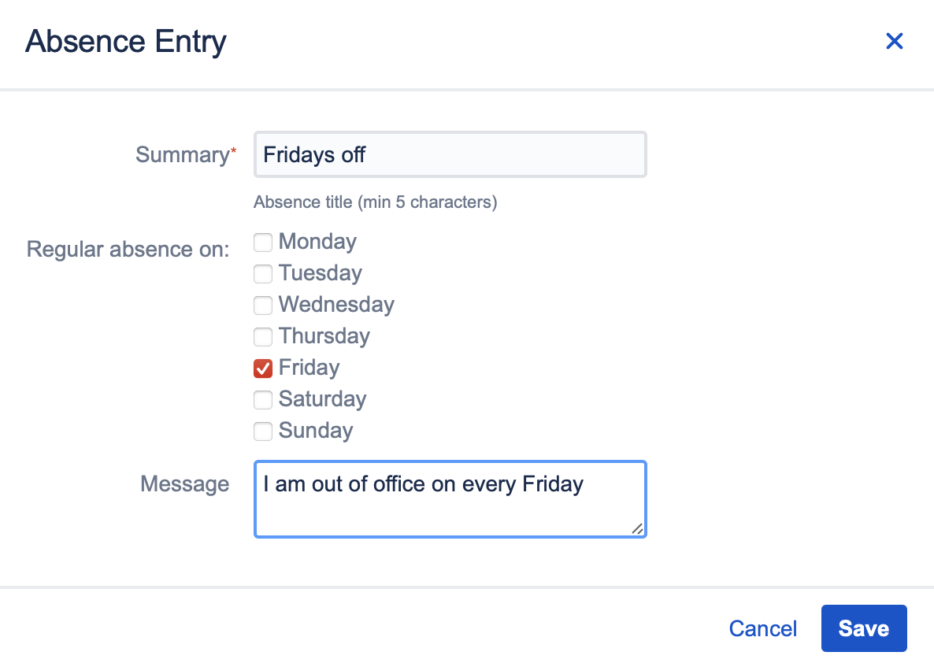Viewport: 934px width, 663px height.
Task: Uncheck the Friday checkbox
Action: pyautogui.click(x=262, y=369)
